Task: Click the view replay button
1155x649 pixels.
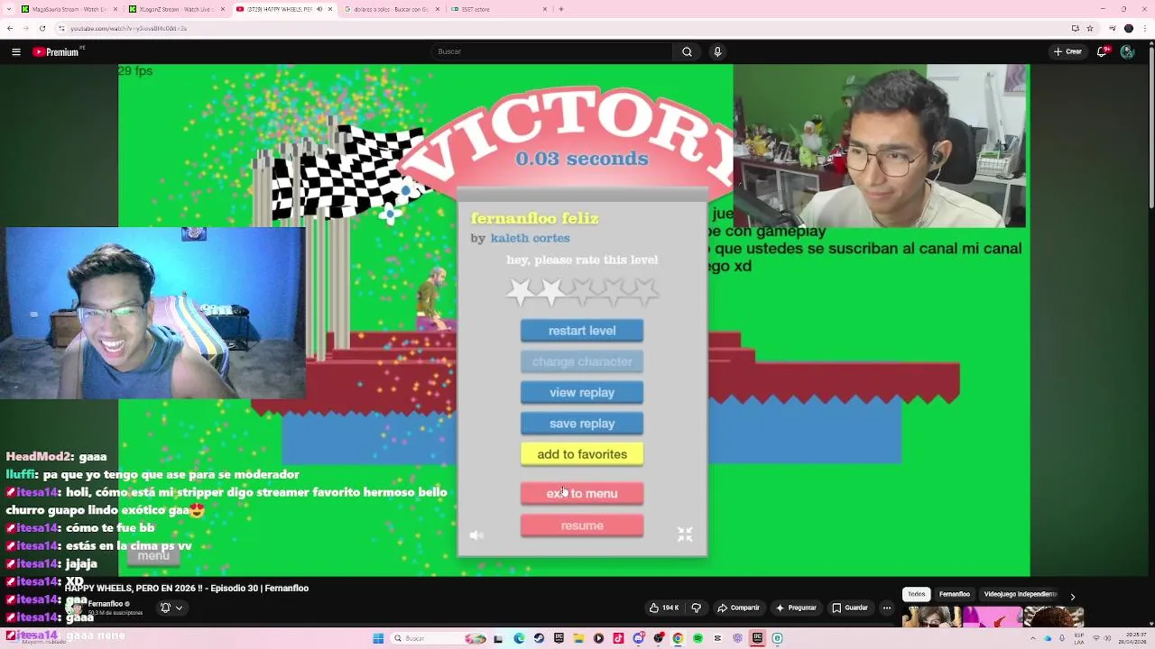Action: click(582, 392)
